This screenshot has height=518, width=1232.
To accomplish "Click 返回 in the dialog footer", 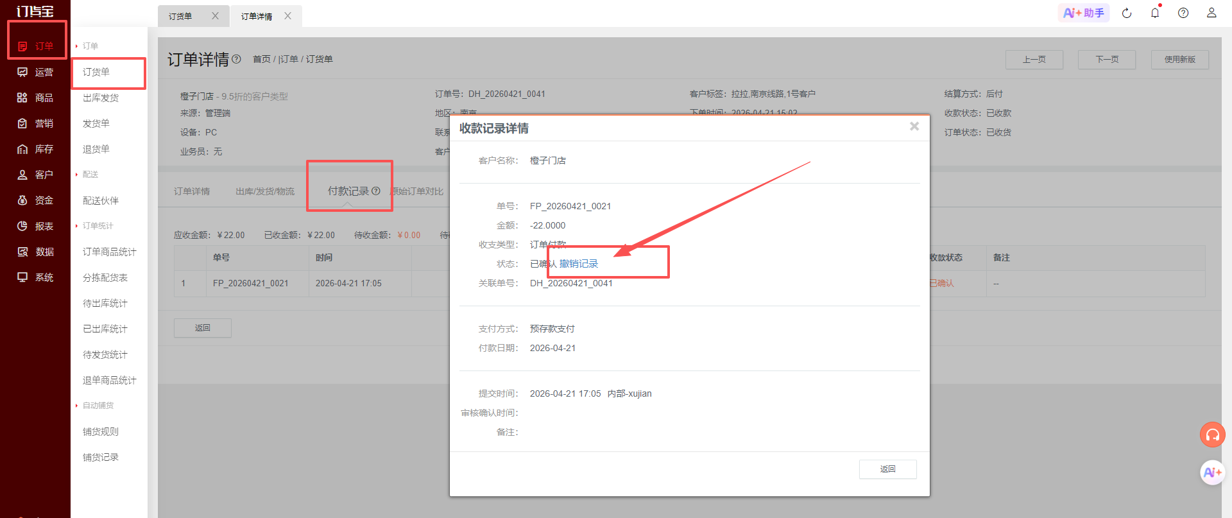I will point(888,469).
